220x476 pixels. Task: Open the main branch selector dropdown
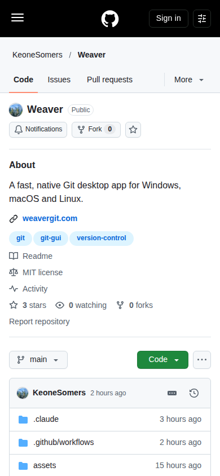[x=38, y=360]
